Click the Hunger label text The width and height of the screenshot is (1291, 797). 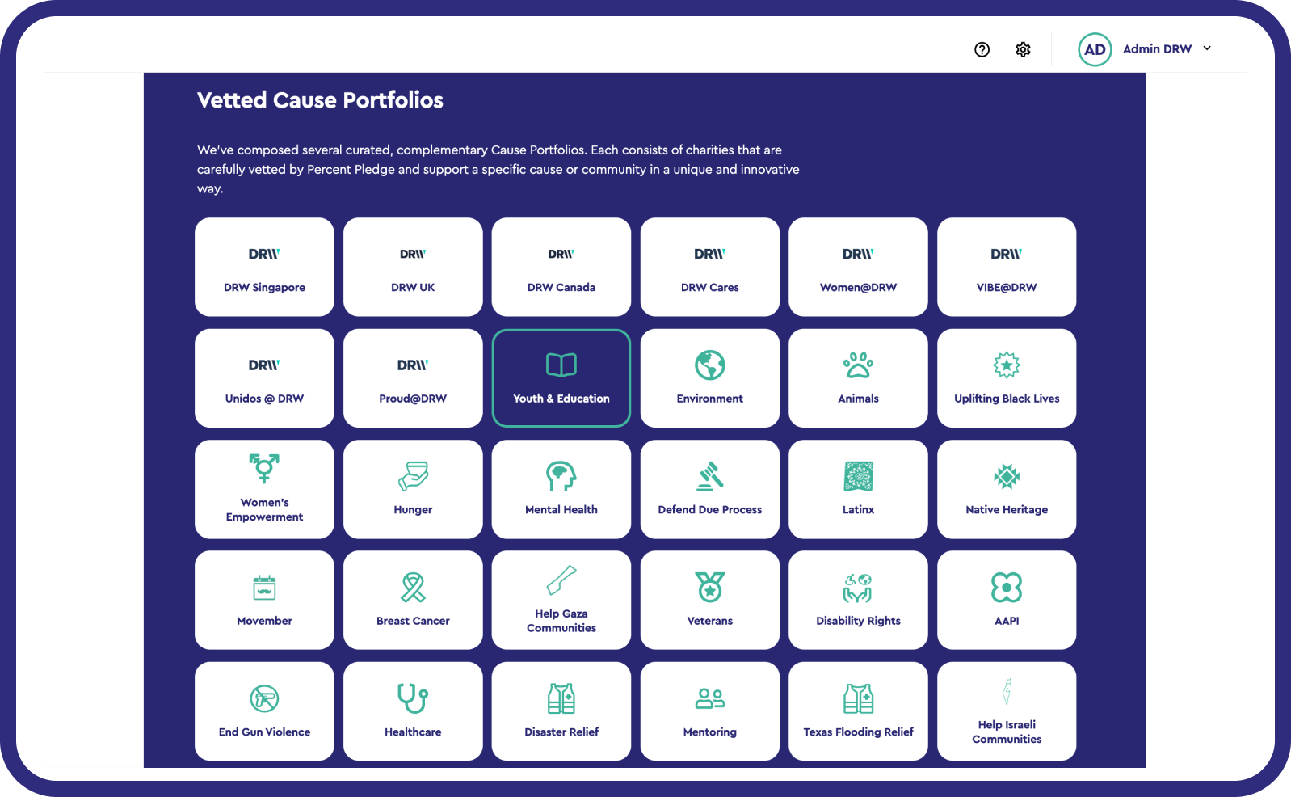[413, 510]
